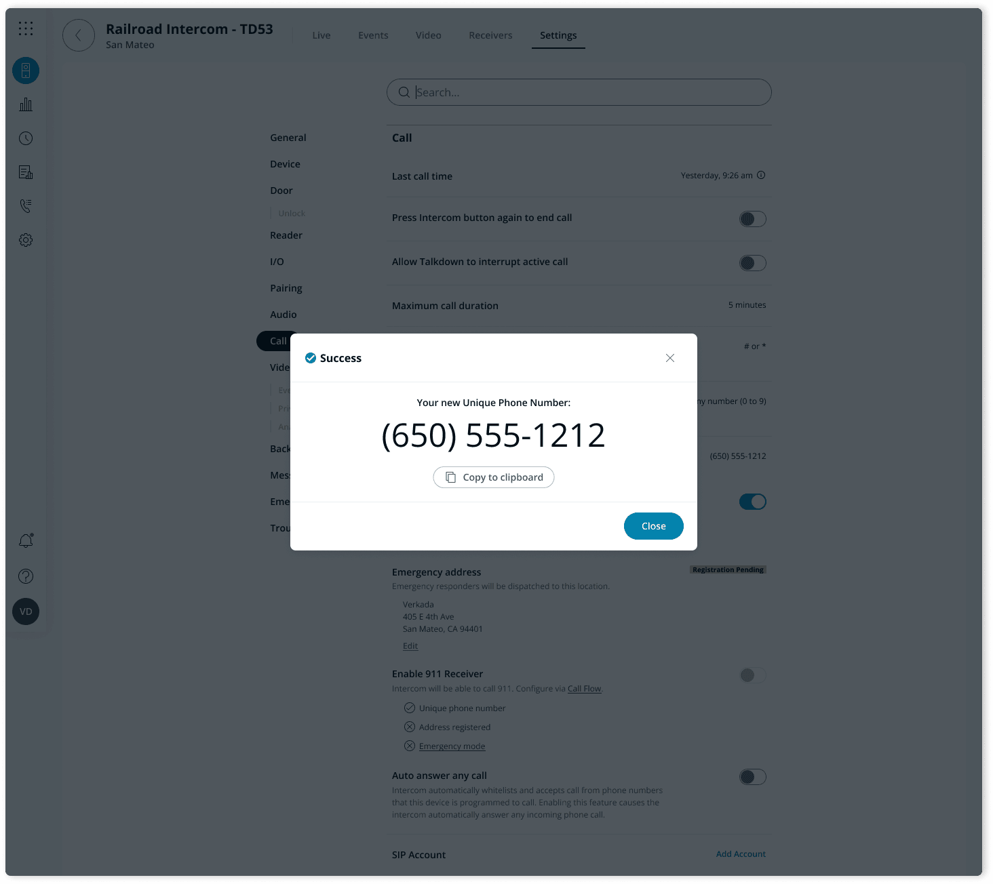Screen dimensions: 993x884
Task: Switch to the Events tab
Action: pos(373,35)
